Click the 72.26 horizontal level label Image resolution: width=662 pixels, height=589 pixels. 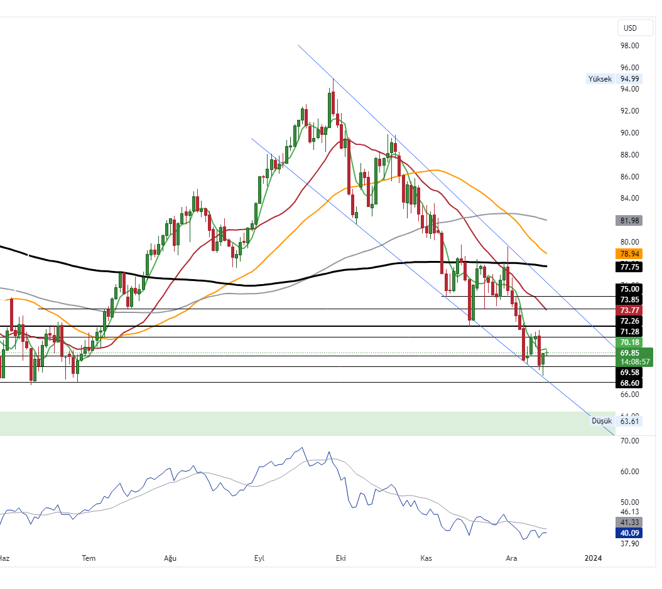[x=629, y=321]
